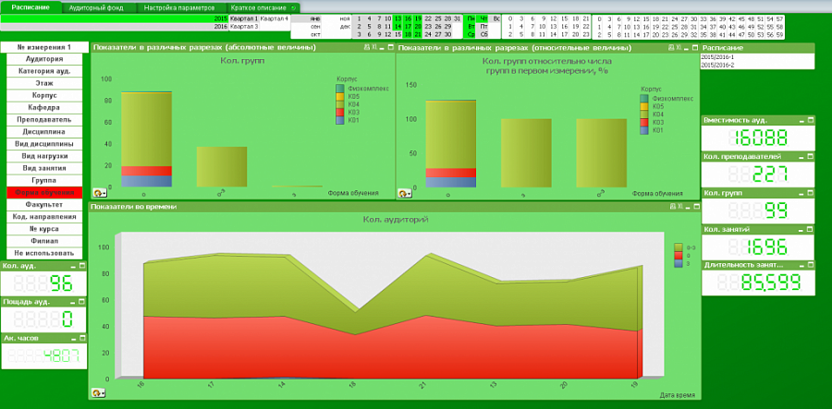
Task: Open the 'Настройка параметров' tab
Action: click(180, 7)
